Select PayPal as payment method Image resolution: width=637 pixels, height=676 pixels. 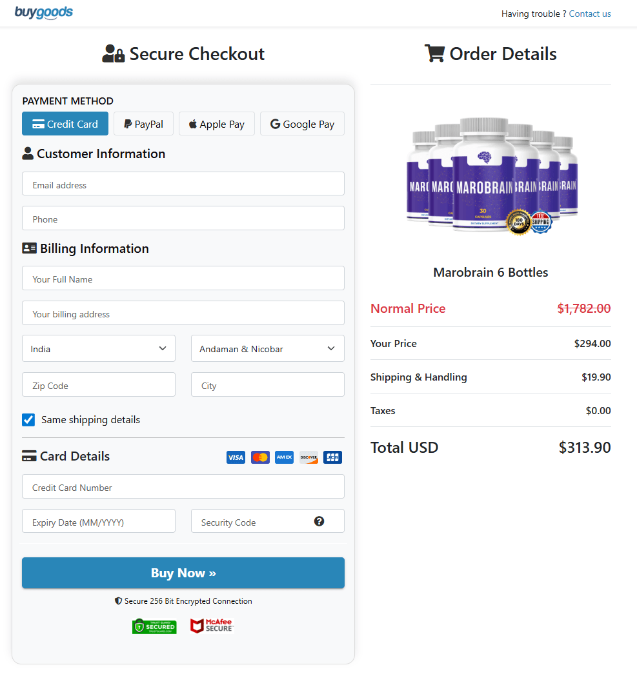pos(143,123)
